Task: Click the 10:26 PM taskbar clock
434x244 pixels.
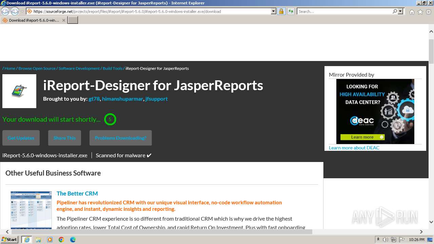Action: click(x=417, y=240)
